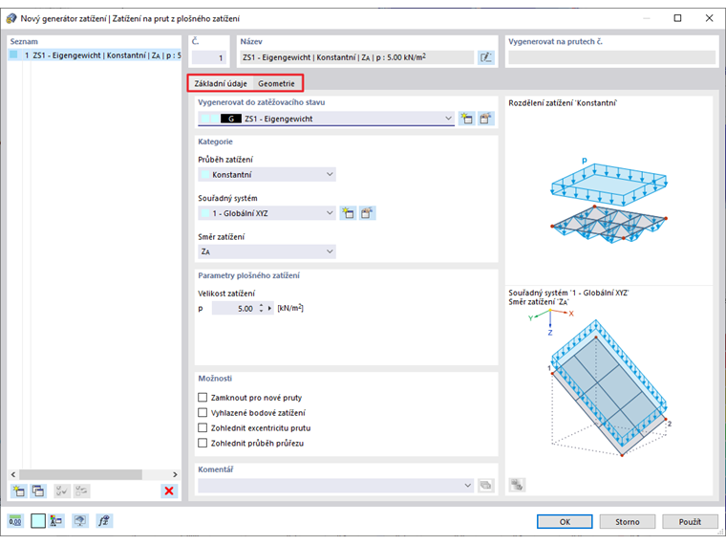The image size is (726, 545).
Task: Open units and decimal places (0.00) icon
Action: [15, 521]
